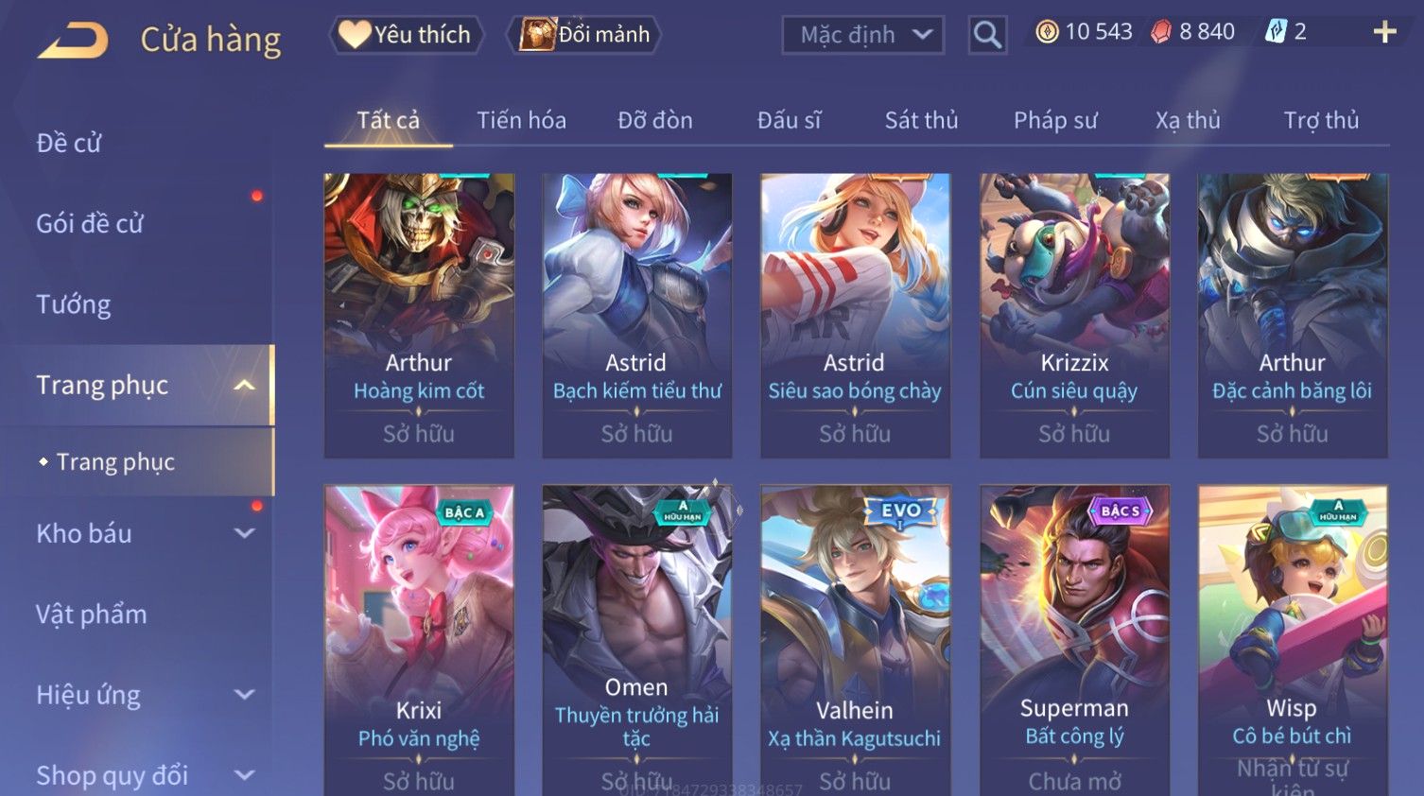Tap the golden back arrow icon
Viewport: 1424px width, 796px height.
click(74, 40)
